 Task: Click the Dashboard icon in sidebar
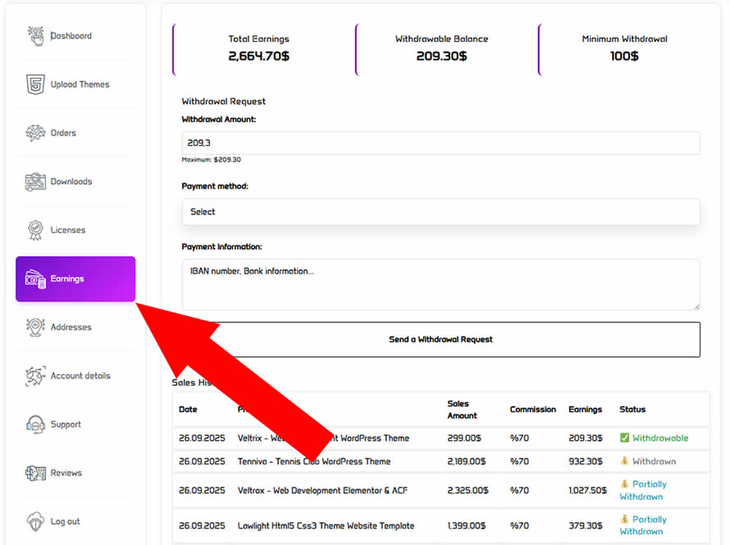click(35, 36)
